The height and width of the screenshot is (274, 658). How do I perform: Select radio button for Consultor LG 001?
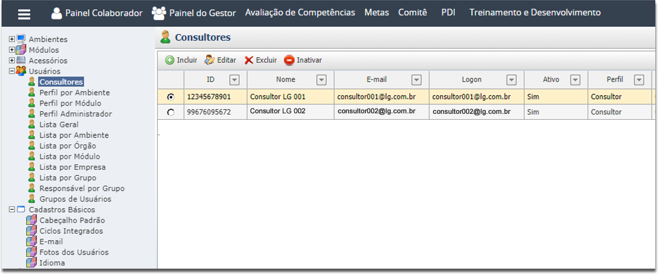coord(171,97)
